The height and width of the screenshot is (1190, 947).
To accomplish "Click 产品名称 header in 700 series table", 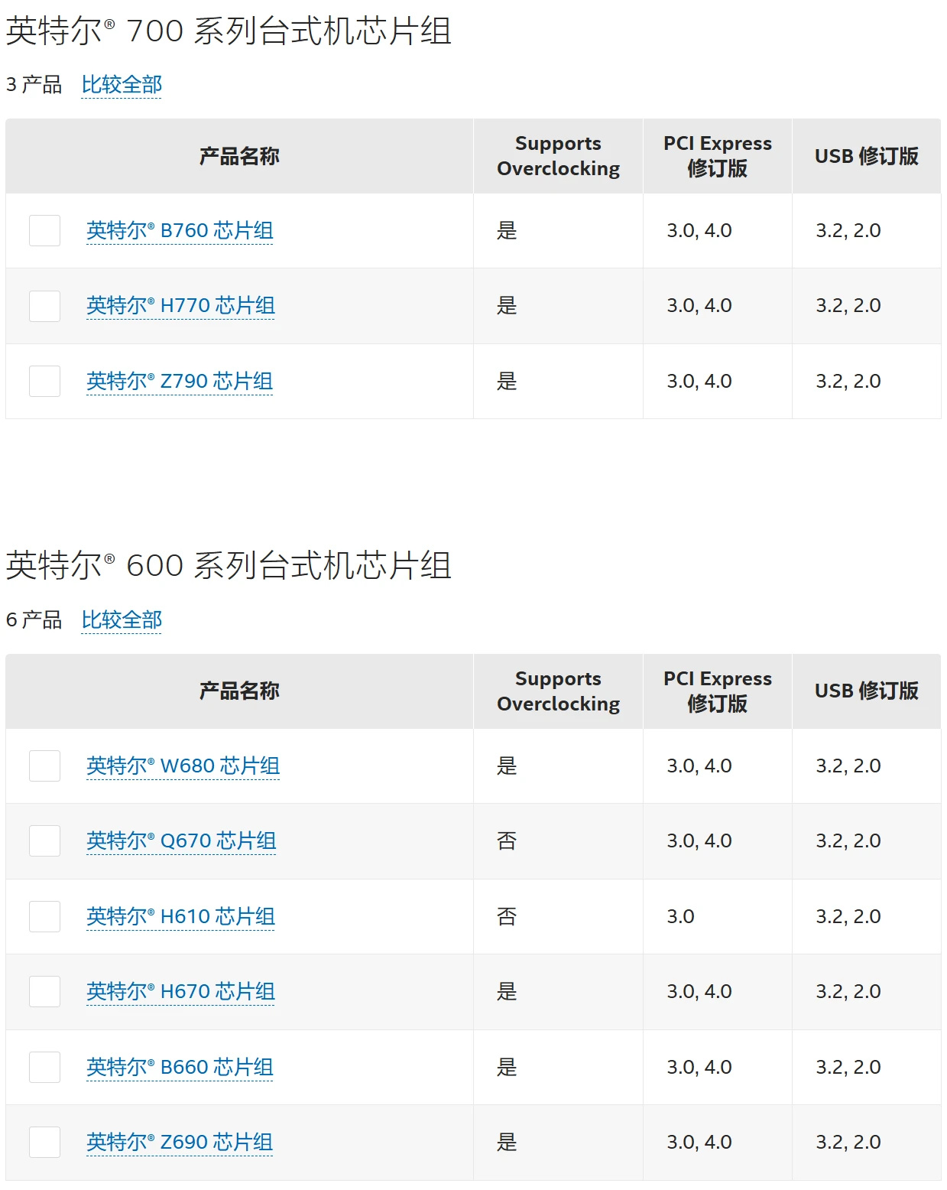I will (239, 156).
